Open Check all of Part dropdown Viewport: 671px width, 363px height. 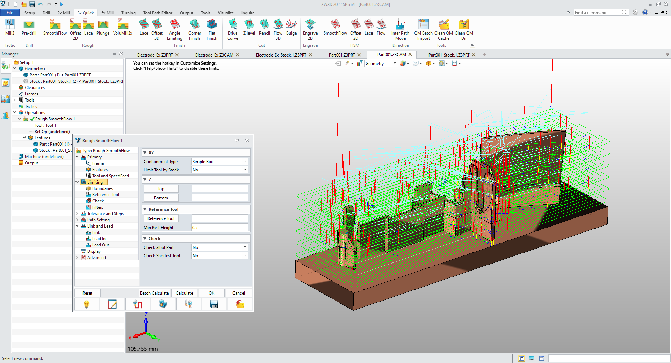click(220, 247)
